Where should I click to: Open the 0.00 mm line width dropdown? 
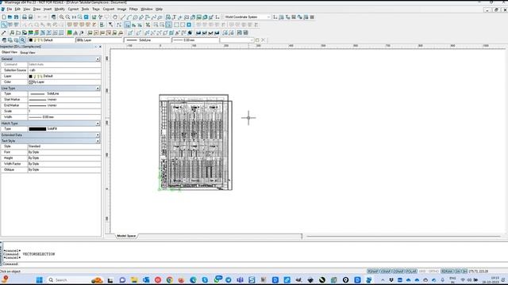[x=195, y=40]
